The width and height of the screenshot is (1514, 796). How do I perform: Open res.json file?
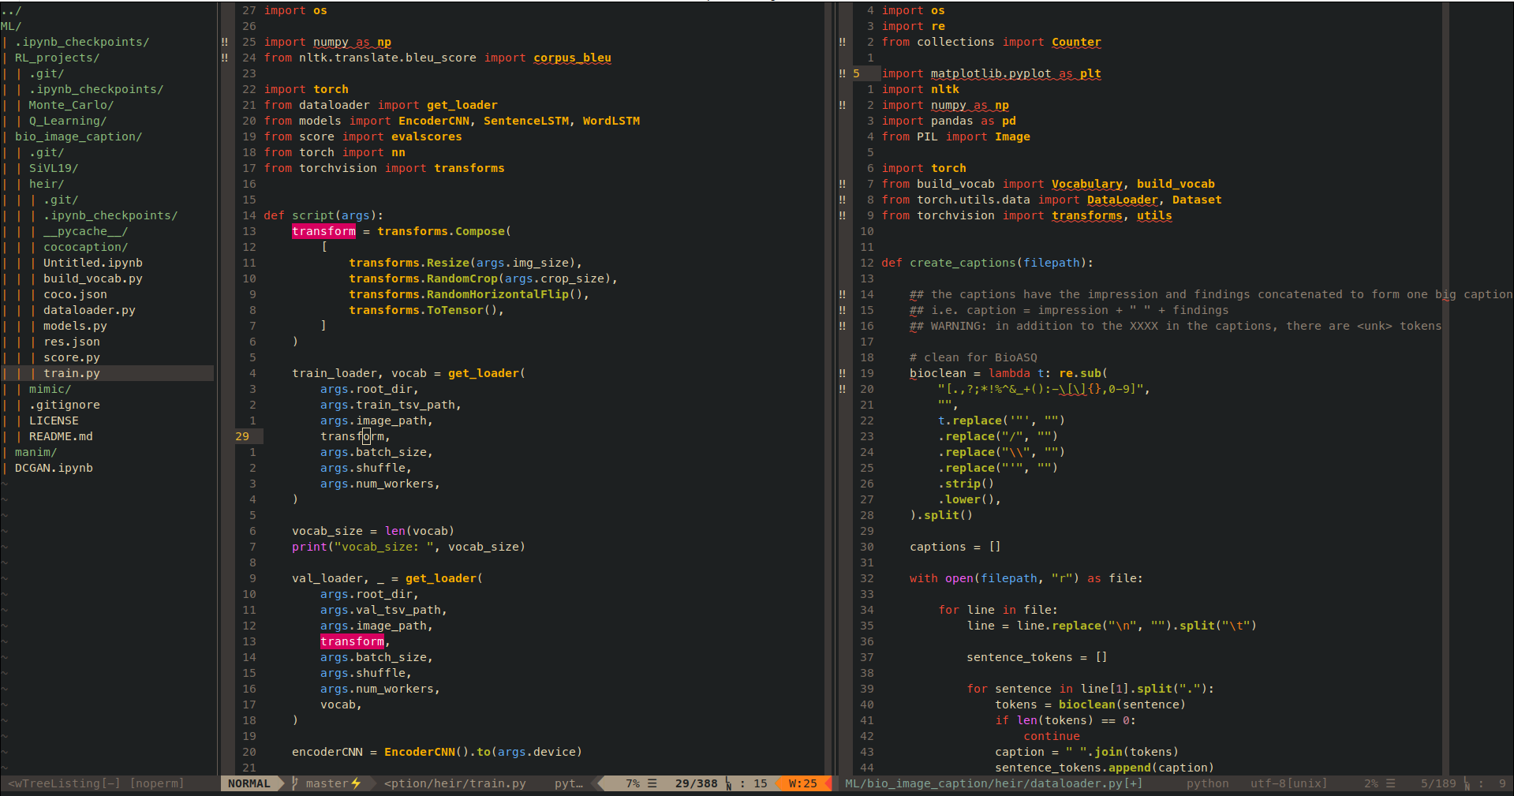point(72,342)
